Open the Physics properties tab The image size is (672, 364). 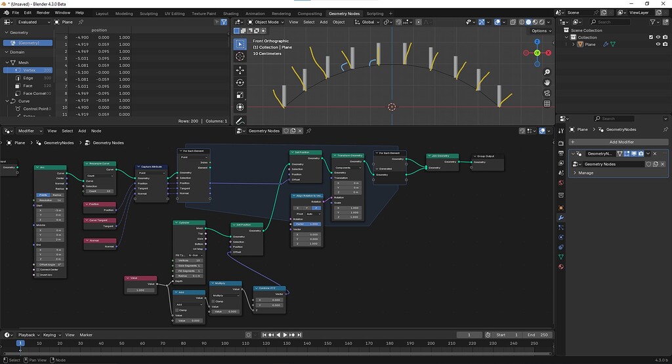point(561,237)
